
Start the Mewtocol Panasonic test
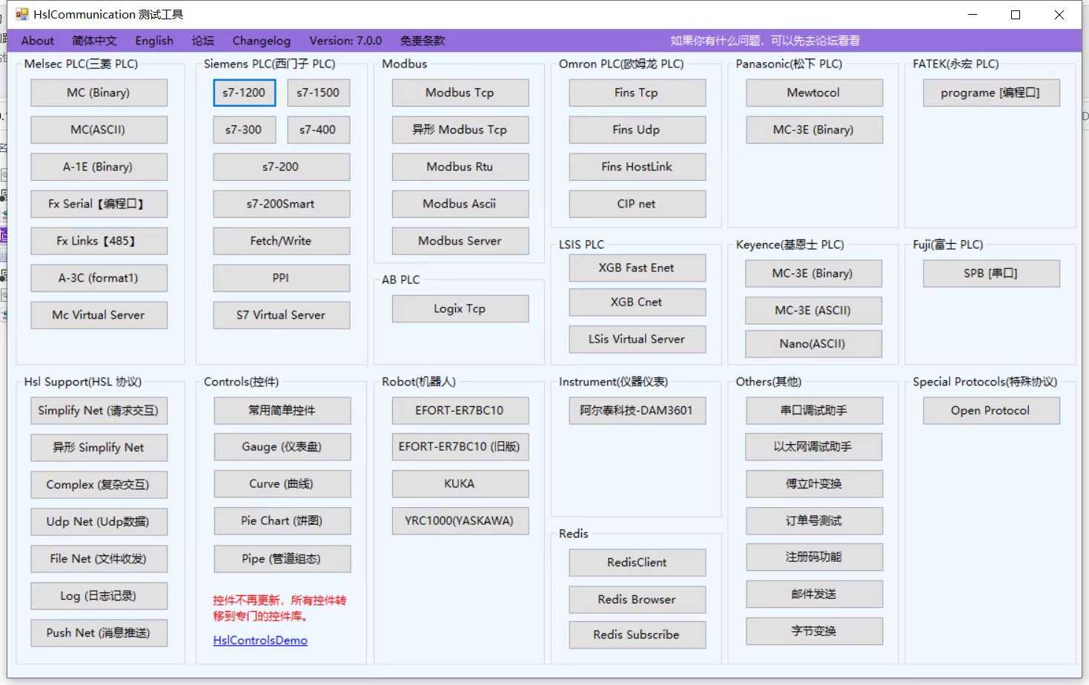point(813,93)
